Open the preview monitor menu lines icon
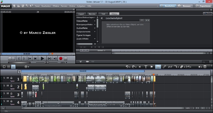This screenshot has height=113, width=213. [65, 58]
